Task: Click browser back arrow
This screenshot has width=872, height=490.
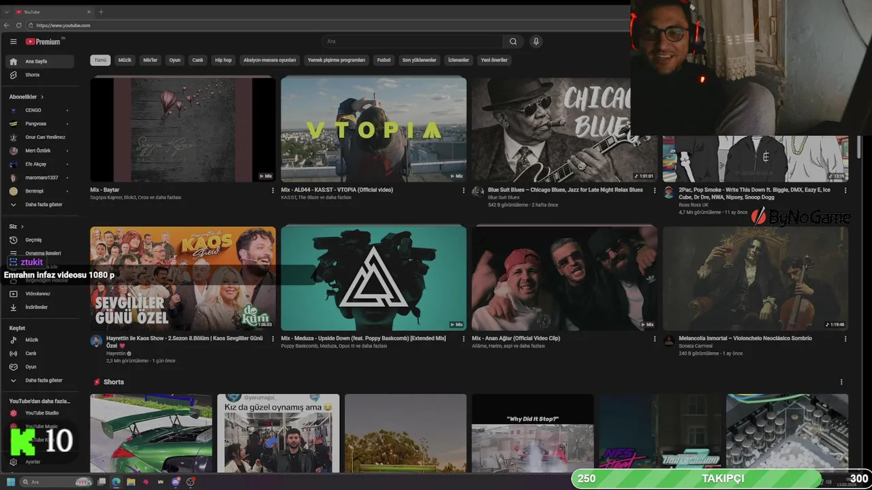Action: tap(7, 25)
